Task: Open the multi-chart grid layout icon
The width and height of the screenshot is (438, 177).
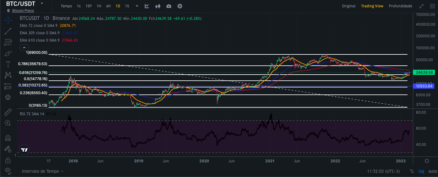Action: coord(432,6)
